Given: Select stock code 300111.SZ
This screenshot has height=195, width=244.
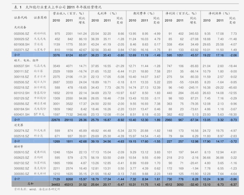Looking at the screenshot, I should (x=21, y=72).
